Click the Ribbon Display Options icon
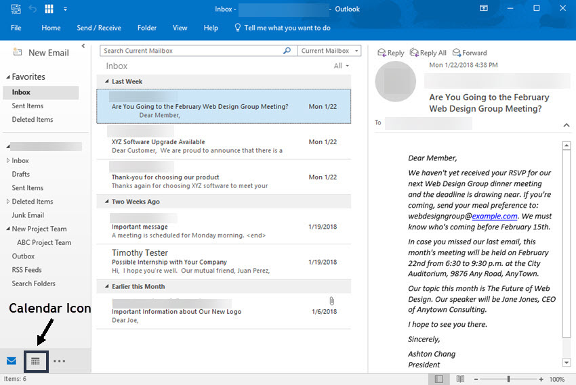Image resolution: width=576 pixels, height=385 pixels. pos(484,8)
